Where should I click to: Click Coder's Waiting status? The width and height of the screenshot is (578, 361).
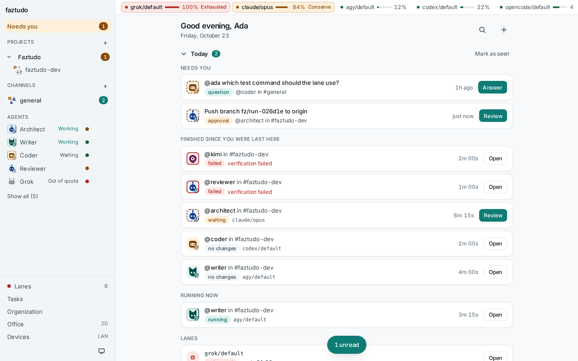[69, 155]
